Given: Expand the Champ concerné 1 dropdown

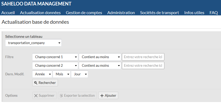Looking at the screenshot, I should coord(55,57).
